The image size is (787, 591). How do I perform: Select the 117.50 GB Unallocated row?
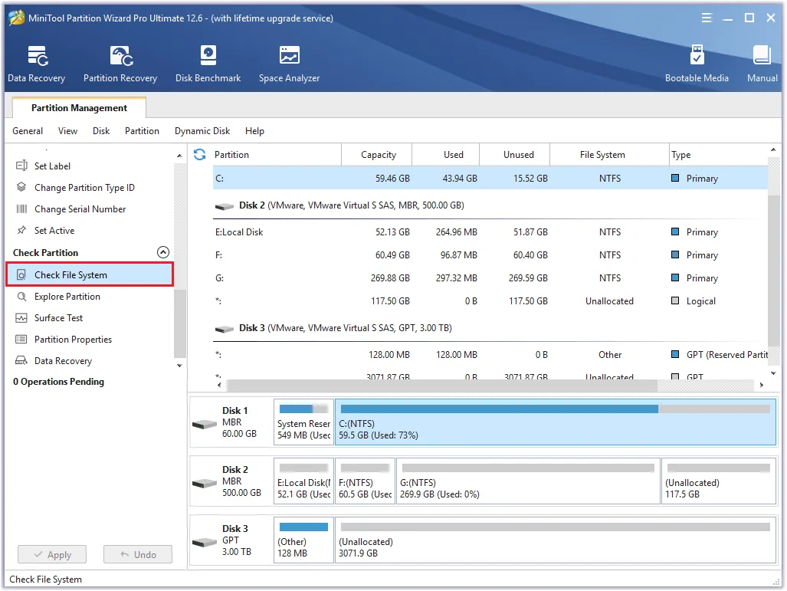pos(490,301)
